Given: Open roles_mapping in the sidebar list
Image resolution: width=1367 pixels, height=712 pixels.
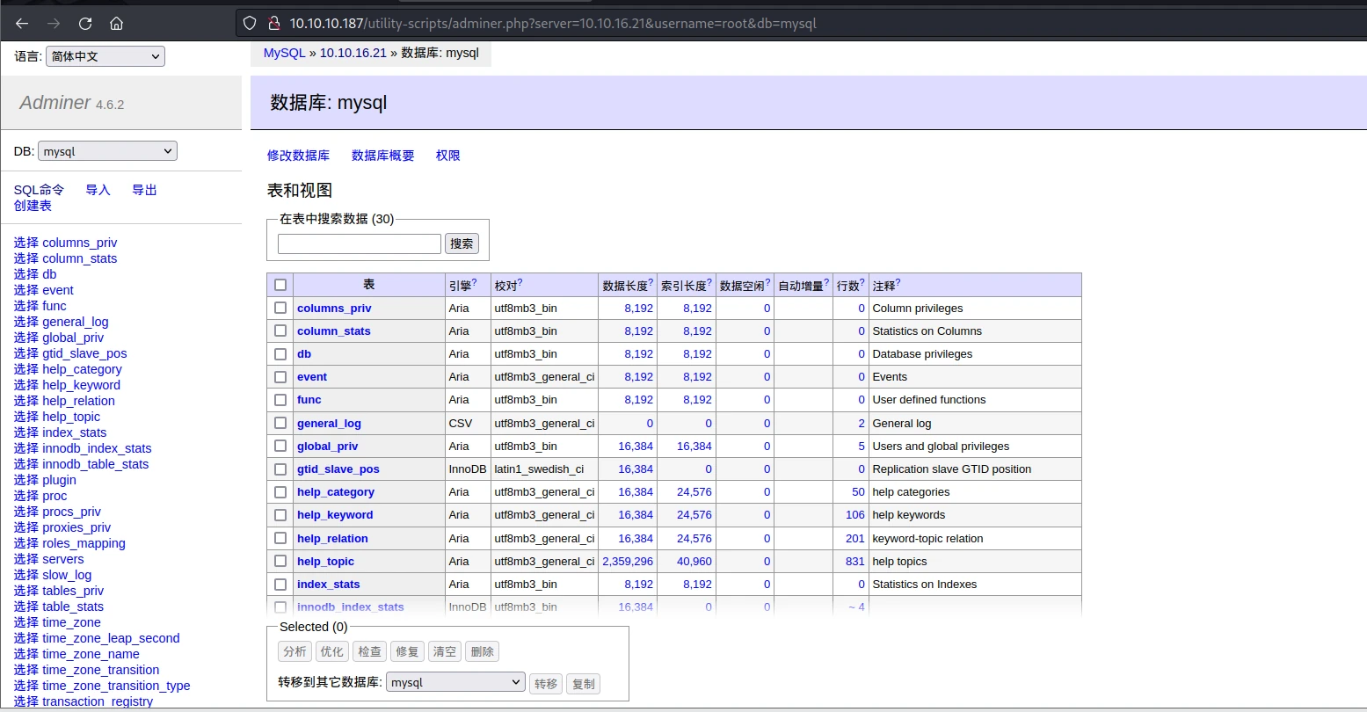Looking at the screenshot, I should pos(84,543).
